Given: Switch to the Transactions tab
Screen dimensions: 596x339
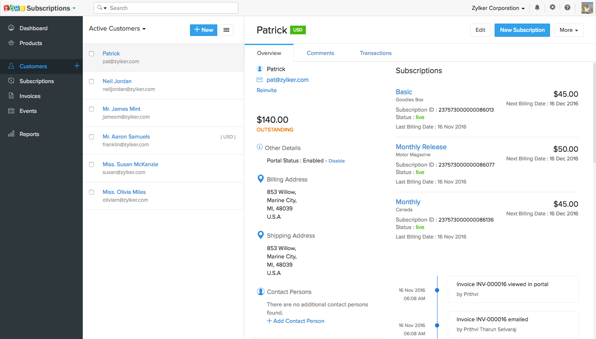Looking at the screenshot, I should coord(375,53).
